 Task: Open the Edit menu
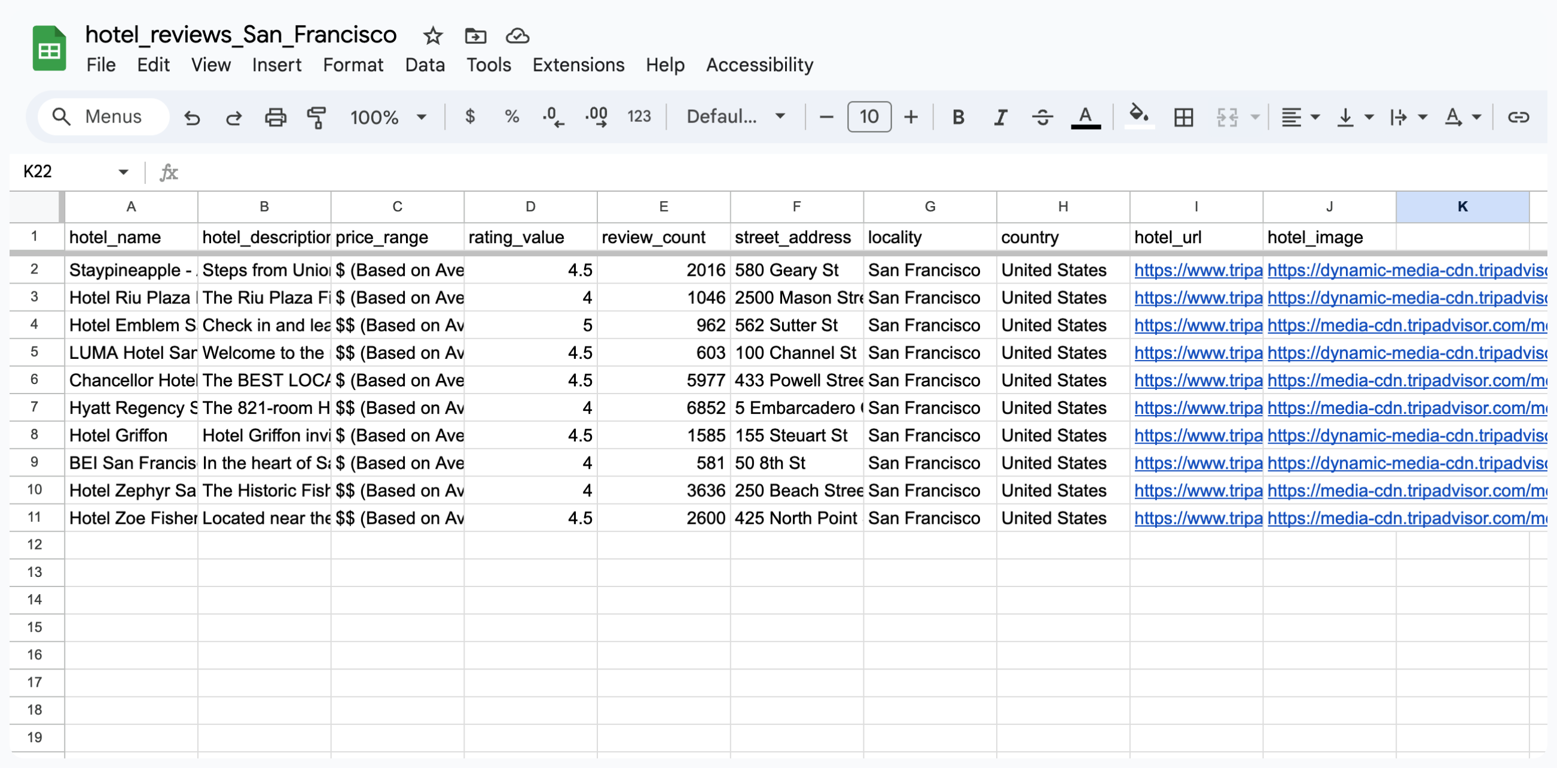(x=153, y=64)
